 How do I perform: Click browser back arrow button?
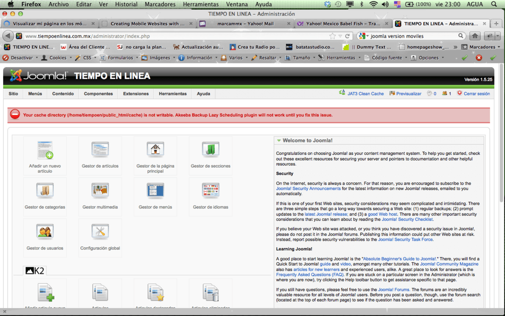click(8, 36)
